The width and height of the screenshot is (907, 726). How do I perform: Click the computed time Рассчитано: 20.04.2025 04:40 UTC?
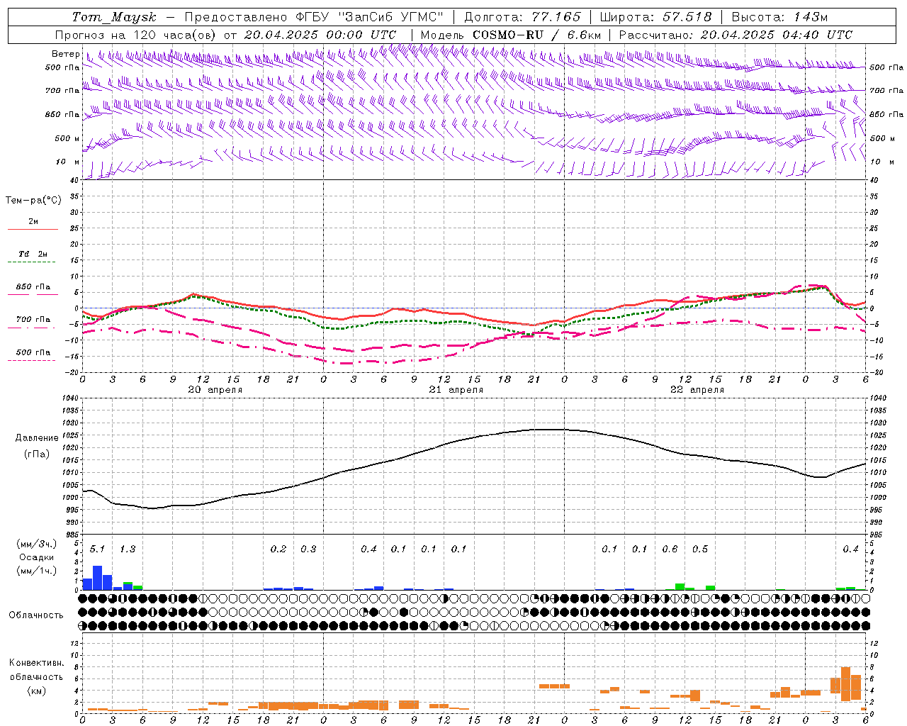coord(736,35)
